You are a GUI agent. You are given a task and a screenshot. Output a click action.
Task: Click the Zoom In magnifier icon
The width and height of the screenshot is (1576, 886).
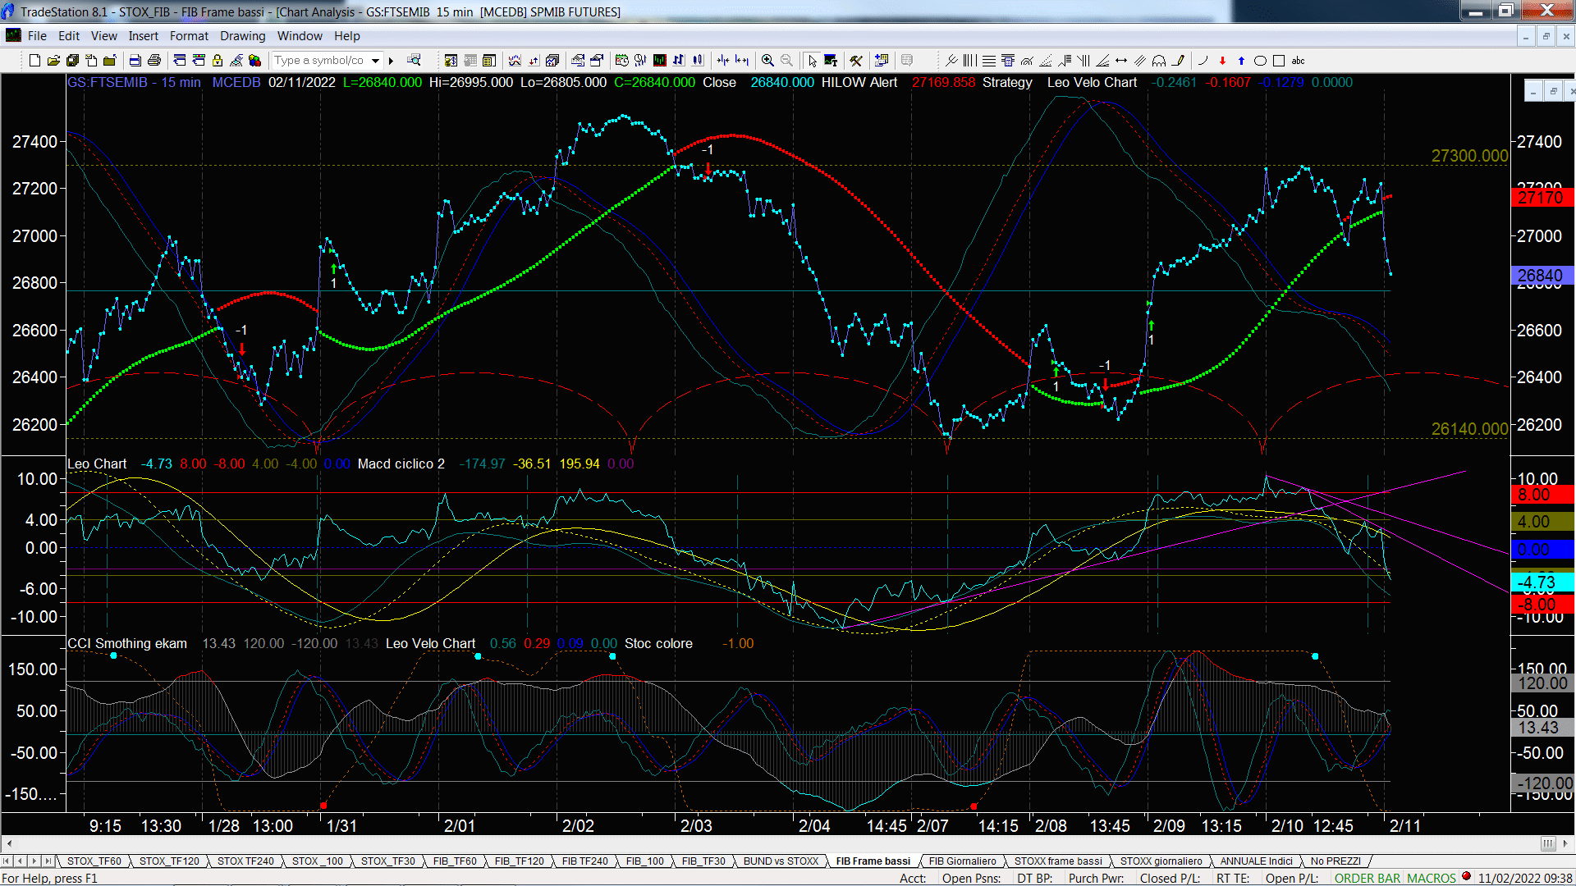pos(767,61)
